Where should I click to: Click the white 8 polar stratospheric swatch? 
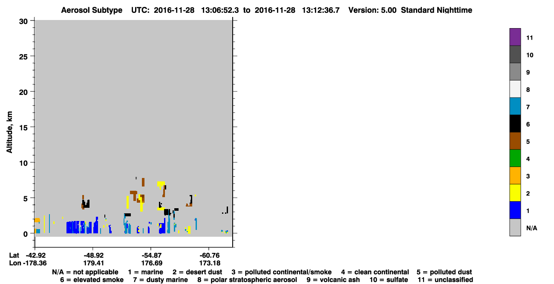click(515, 89)
